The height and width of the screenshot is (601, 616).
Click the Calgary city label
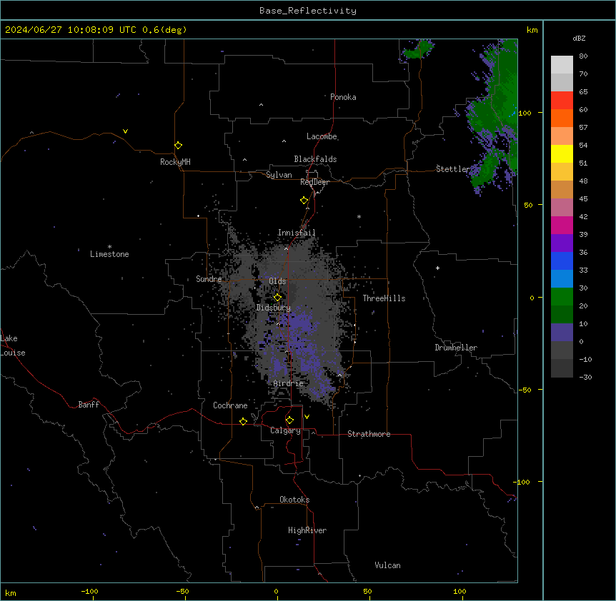tap(286, 430)
